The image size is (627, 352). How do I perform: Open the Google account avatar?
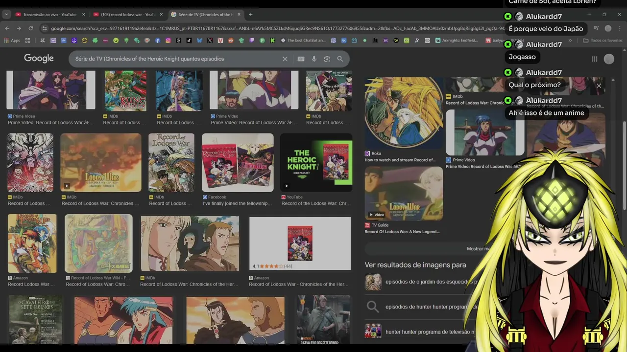pyautogui.click(x=609, y=59)
